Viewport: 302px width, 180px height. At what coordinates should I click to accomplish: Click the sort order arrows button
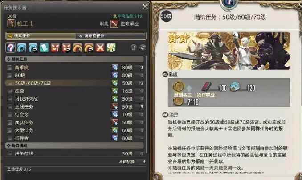point(134,47)
